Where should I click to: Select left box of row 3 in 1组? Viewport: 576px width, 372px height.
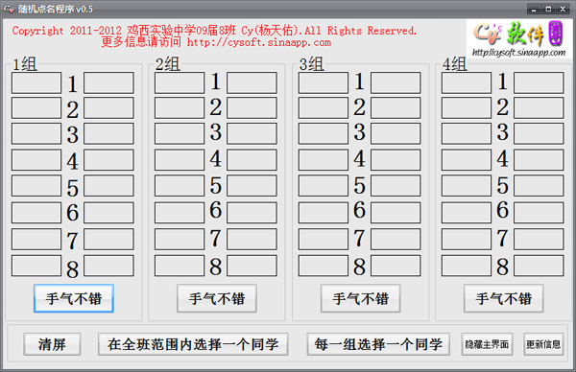pyautogui.click(x=36, y=133)
